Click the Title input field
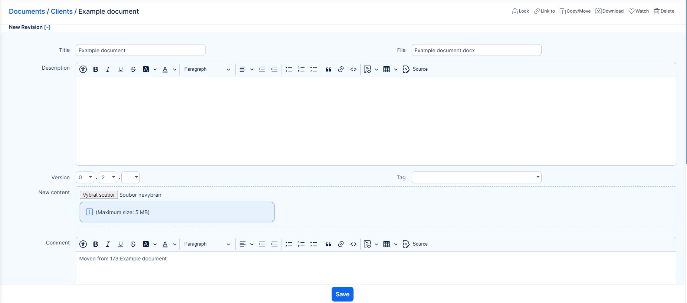Viewport: 687px width, 303px height. click(140, 50)
